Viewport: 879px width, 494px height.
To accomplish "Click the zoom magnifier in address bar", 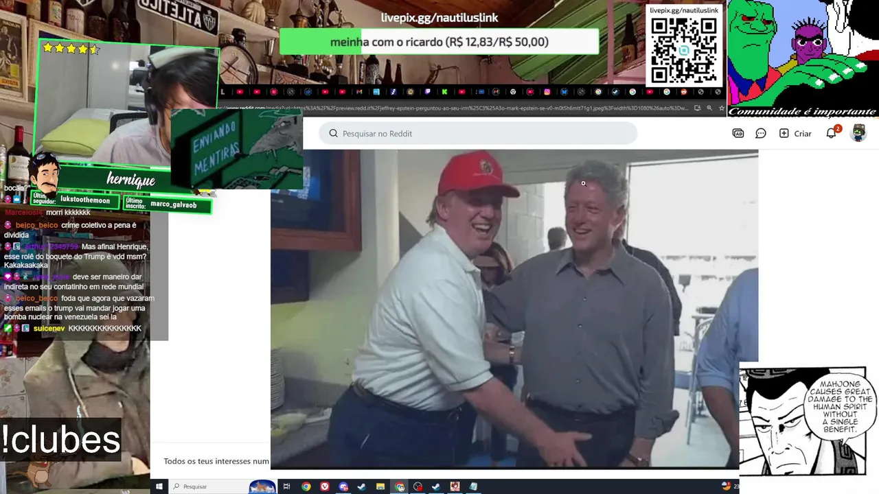I will [x=709, y=108].
